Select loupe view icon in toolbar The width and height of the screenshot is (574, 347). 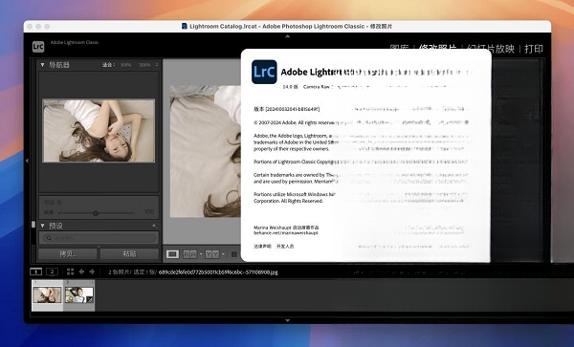pos(172,253)
